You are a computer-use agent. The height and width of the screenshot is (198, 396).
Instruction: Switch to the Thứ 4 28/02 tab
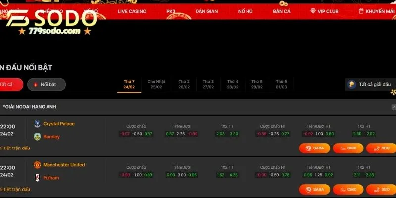(x=233, y=84)
